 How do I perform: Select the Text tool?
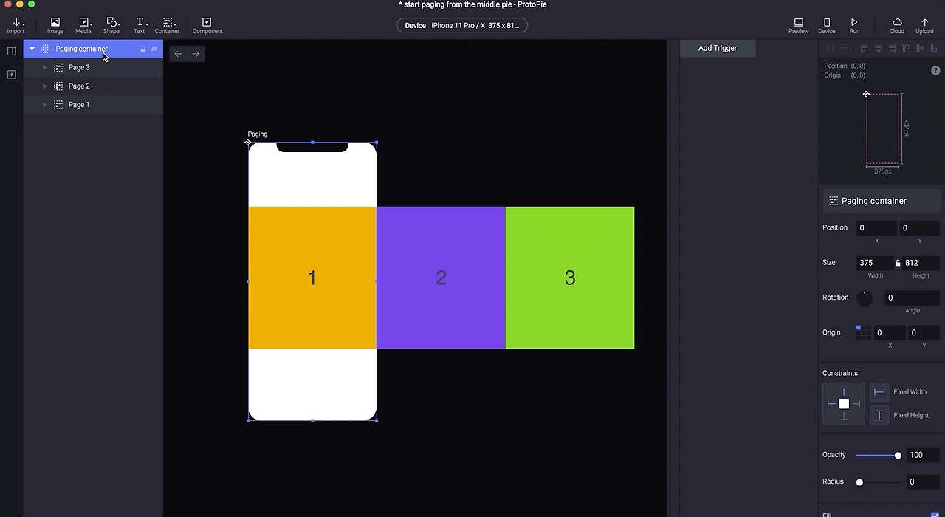click(x=140, y=26)
